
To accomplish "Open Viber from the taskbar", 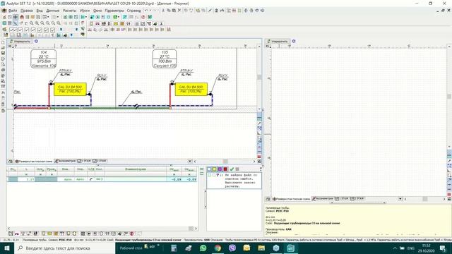I will tap(232, 248).
